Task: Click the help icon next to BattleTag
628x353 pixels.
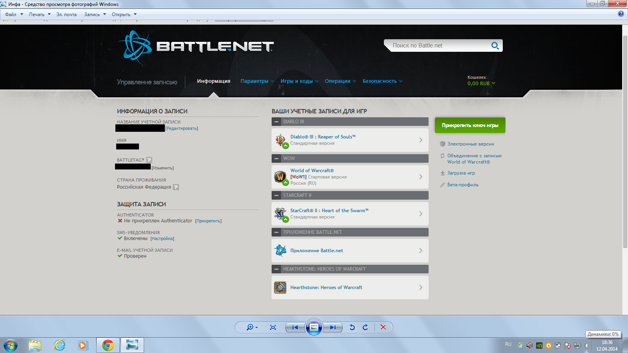Action: (149, 160)
